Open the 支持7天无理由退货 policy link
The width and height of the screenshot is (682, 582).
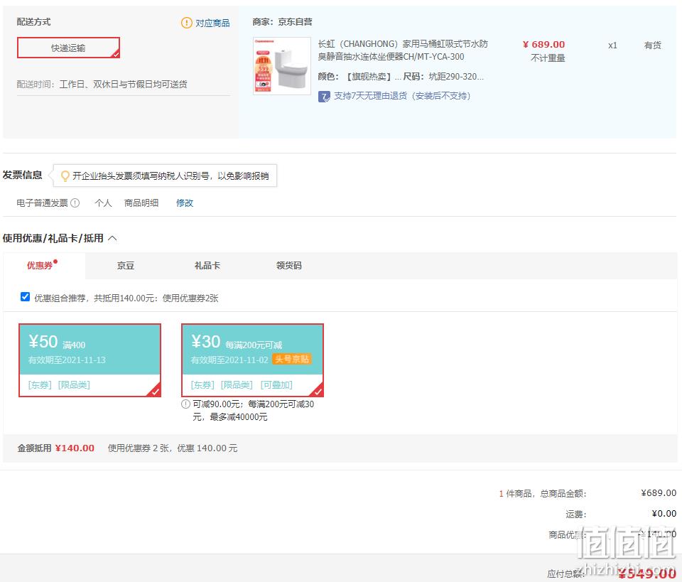[402, 96]
